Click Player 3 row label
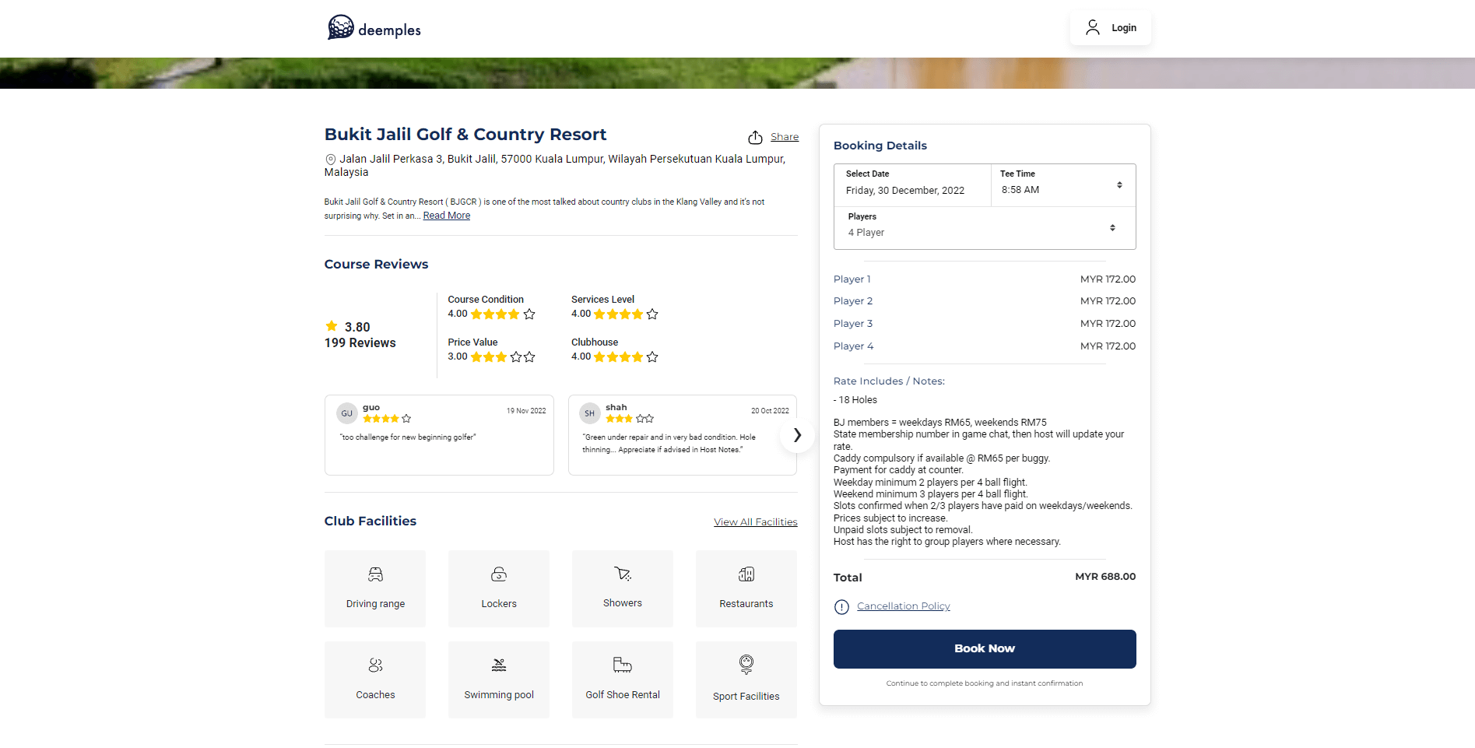Viewport: 1475px width, 748px height. tap(853, 324)
